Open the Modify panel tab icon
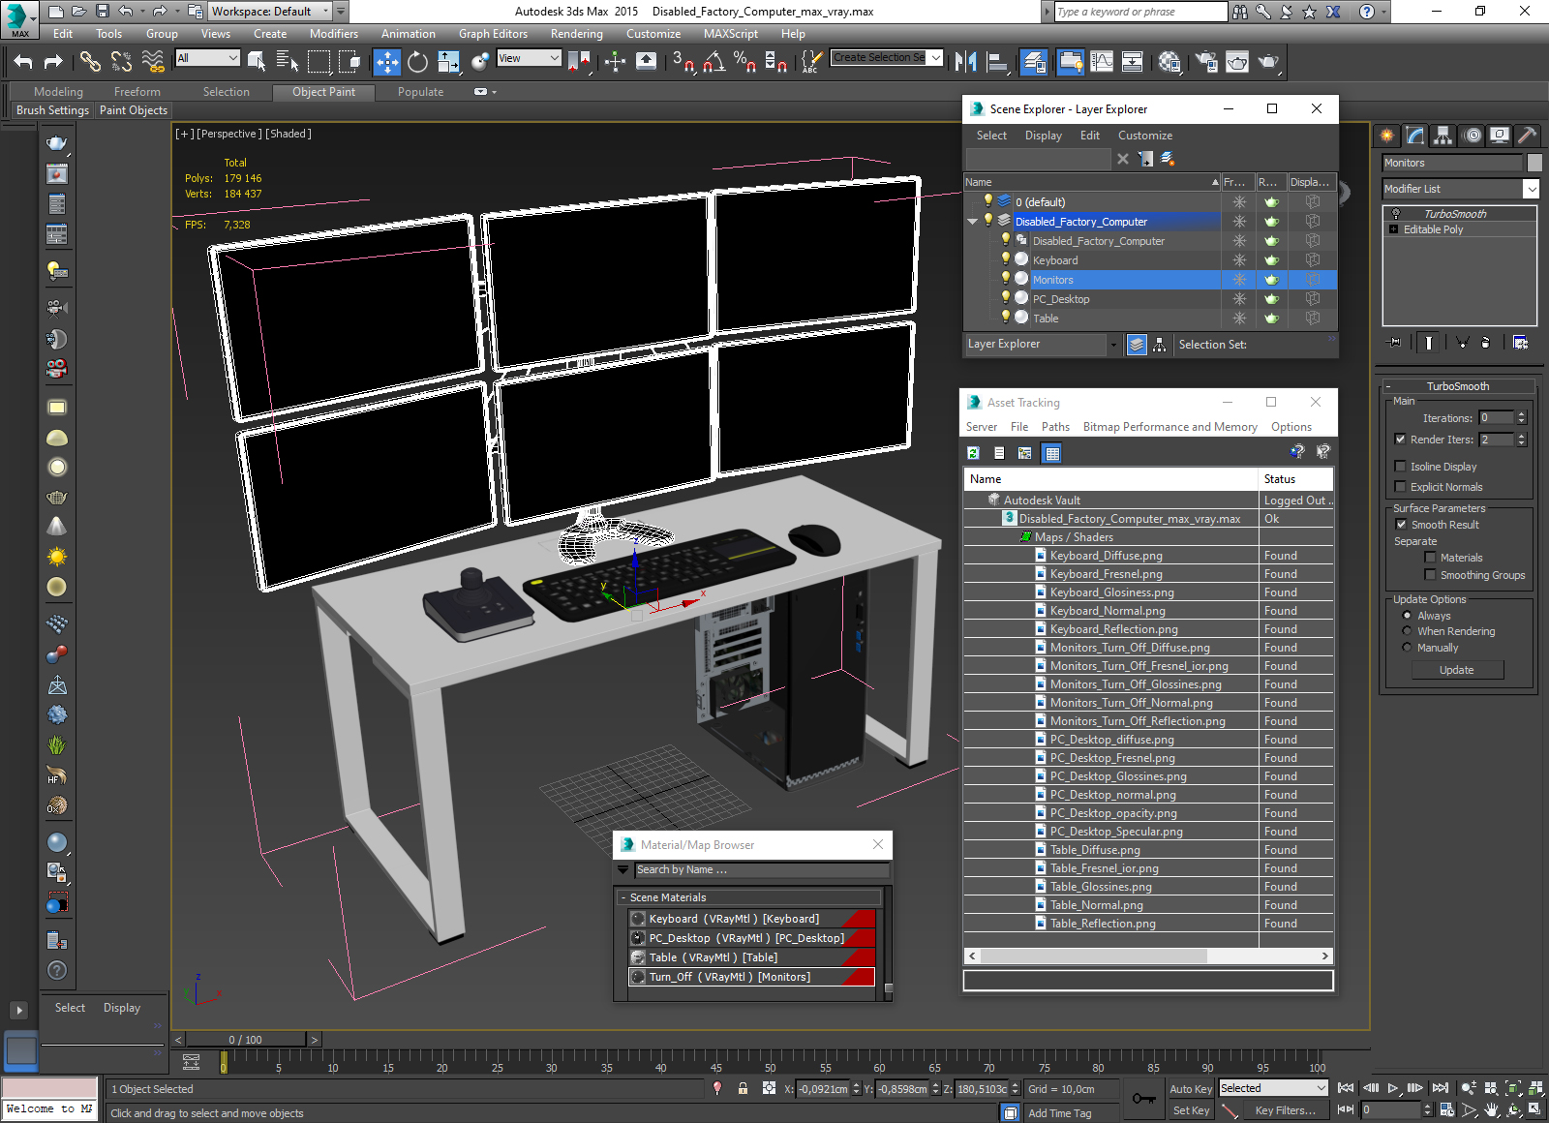The width and height of the screenshot is (1549, 1123). (x=1415, y=136)
